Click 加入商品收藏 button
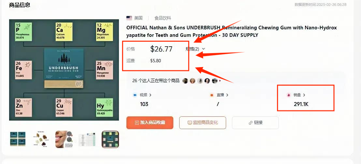This screenshot has width=361, height=164. coord(150,123)
